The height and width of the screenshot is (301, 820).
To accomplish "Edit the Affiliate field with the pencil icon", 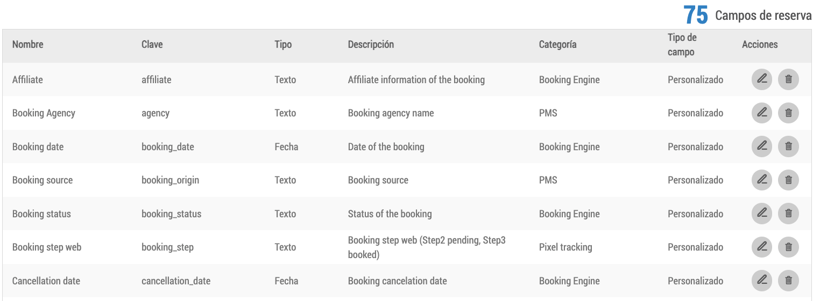I will [762, 79].
